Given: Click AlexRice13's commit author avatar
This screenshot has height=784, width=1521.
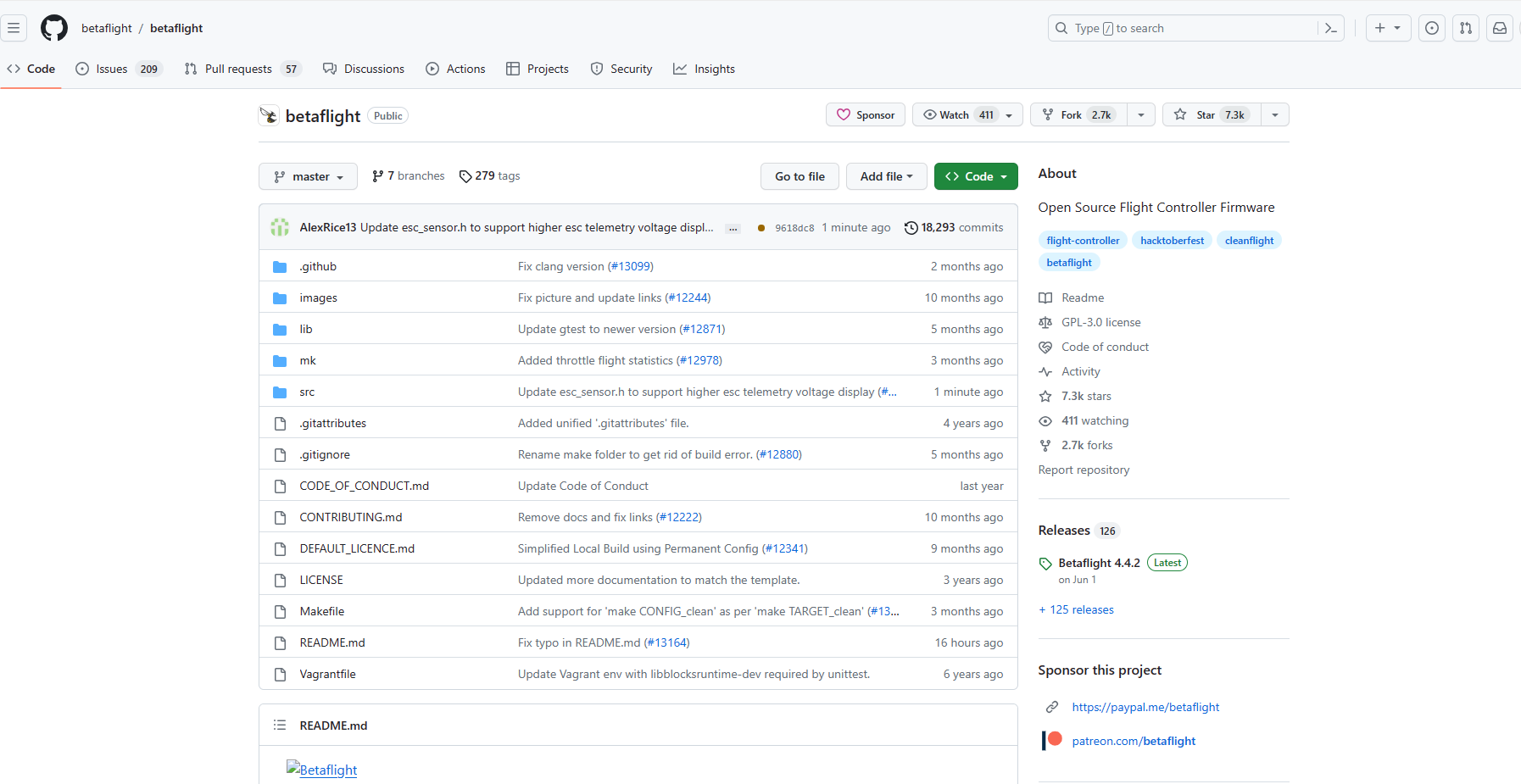Looking at the screenshot, I should (280, 227).
